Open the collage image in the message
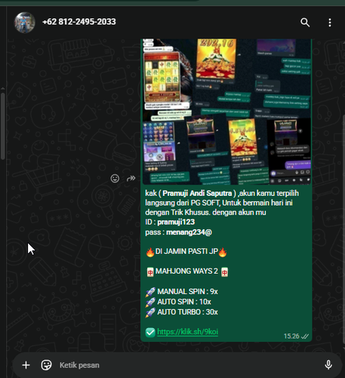The image size is (345, 378). [226, 111]
